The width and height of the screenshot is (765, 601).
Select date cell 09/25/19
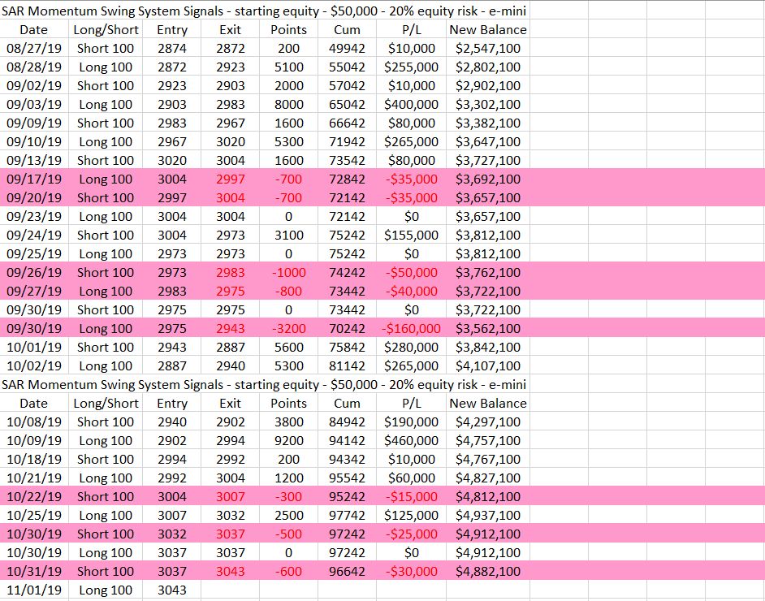click(x=34, y=254)
